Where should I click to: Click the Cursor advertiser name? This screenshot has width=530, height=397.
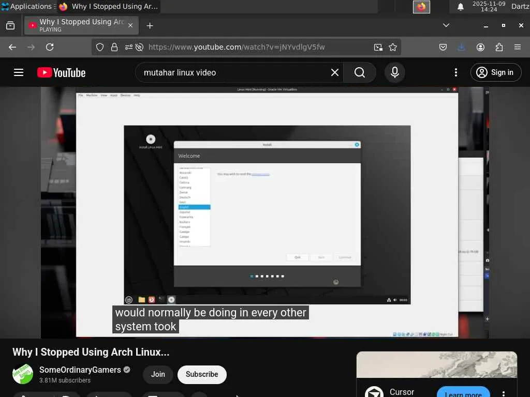tap(402, 392)
